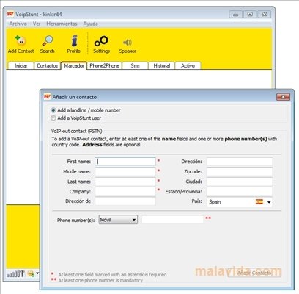Expand the status dropdown arrow in status bar

37,273
